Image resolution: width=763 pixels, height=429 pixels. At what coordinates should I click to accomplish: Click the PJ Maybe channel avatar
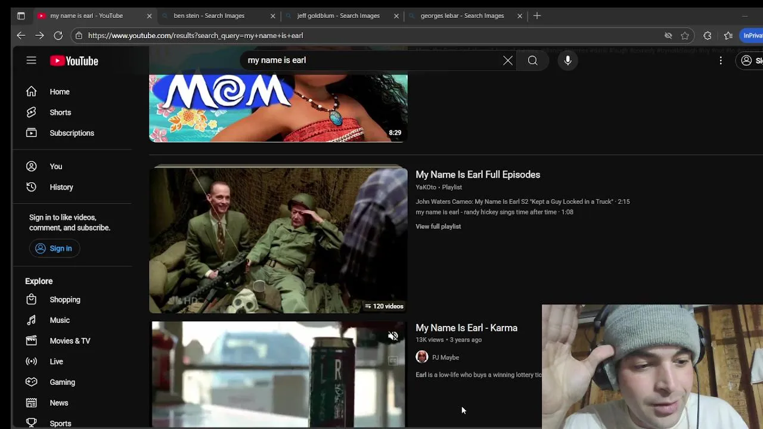(x=422, y=357)
